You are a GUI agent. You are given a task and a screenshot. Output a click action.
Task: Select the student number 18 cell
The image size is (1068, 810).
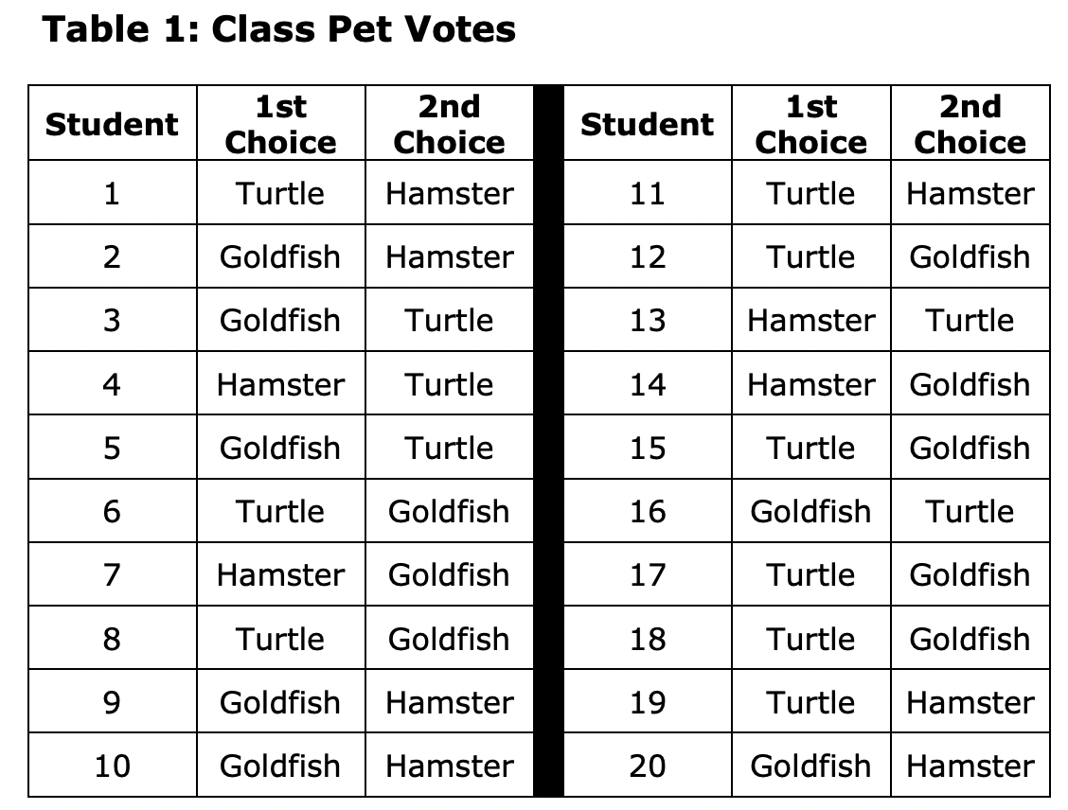tap(647, 639)
